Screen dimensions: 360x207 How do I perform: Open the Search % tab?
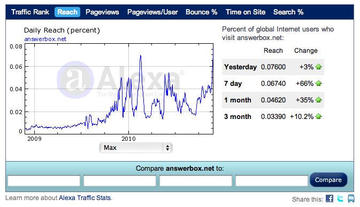tap(288, 12)
